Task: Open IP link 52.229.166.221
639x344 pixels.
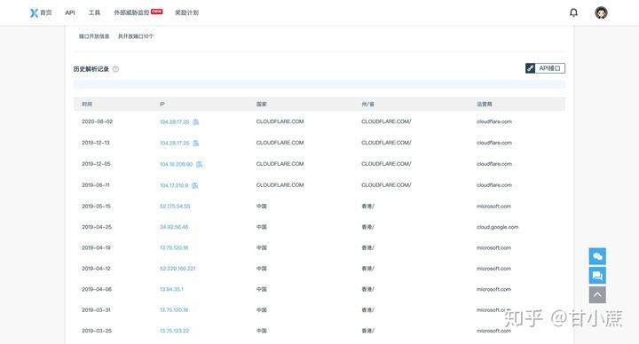Action: (x=177, y=269)
